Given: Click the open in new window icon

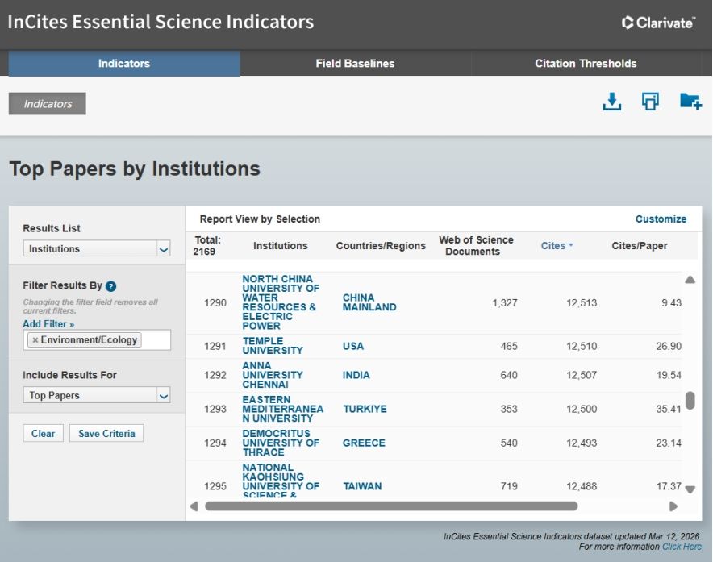Looking at the screenshot, I should pos(650,102).
